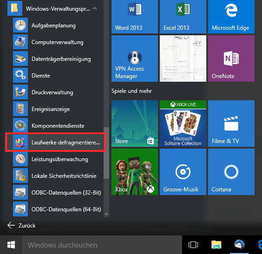Image resolution: width=262 pixels, height=254 pixels.
Task: Open the Leistungsüberwachung gauge icon
Action: click(20, 159)
